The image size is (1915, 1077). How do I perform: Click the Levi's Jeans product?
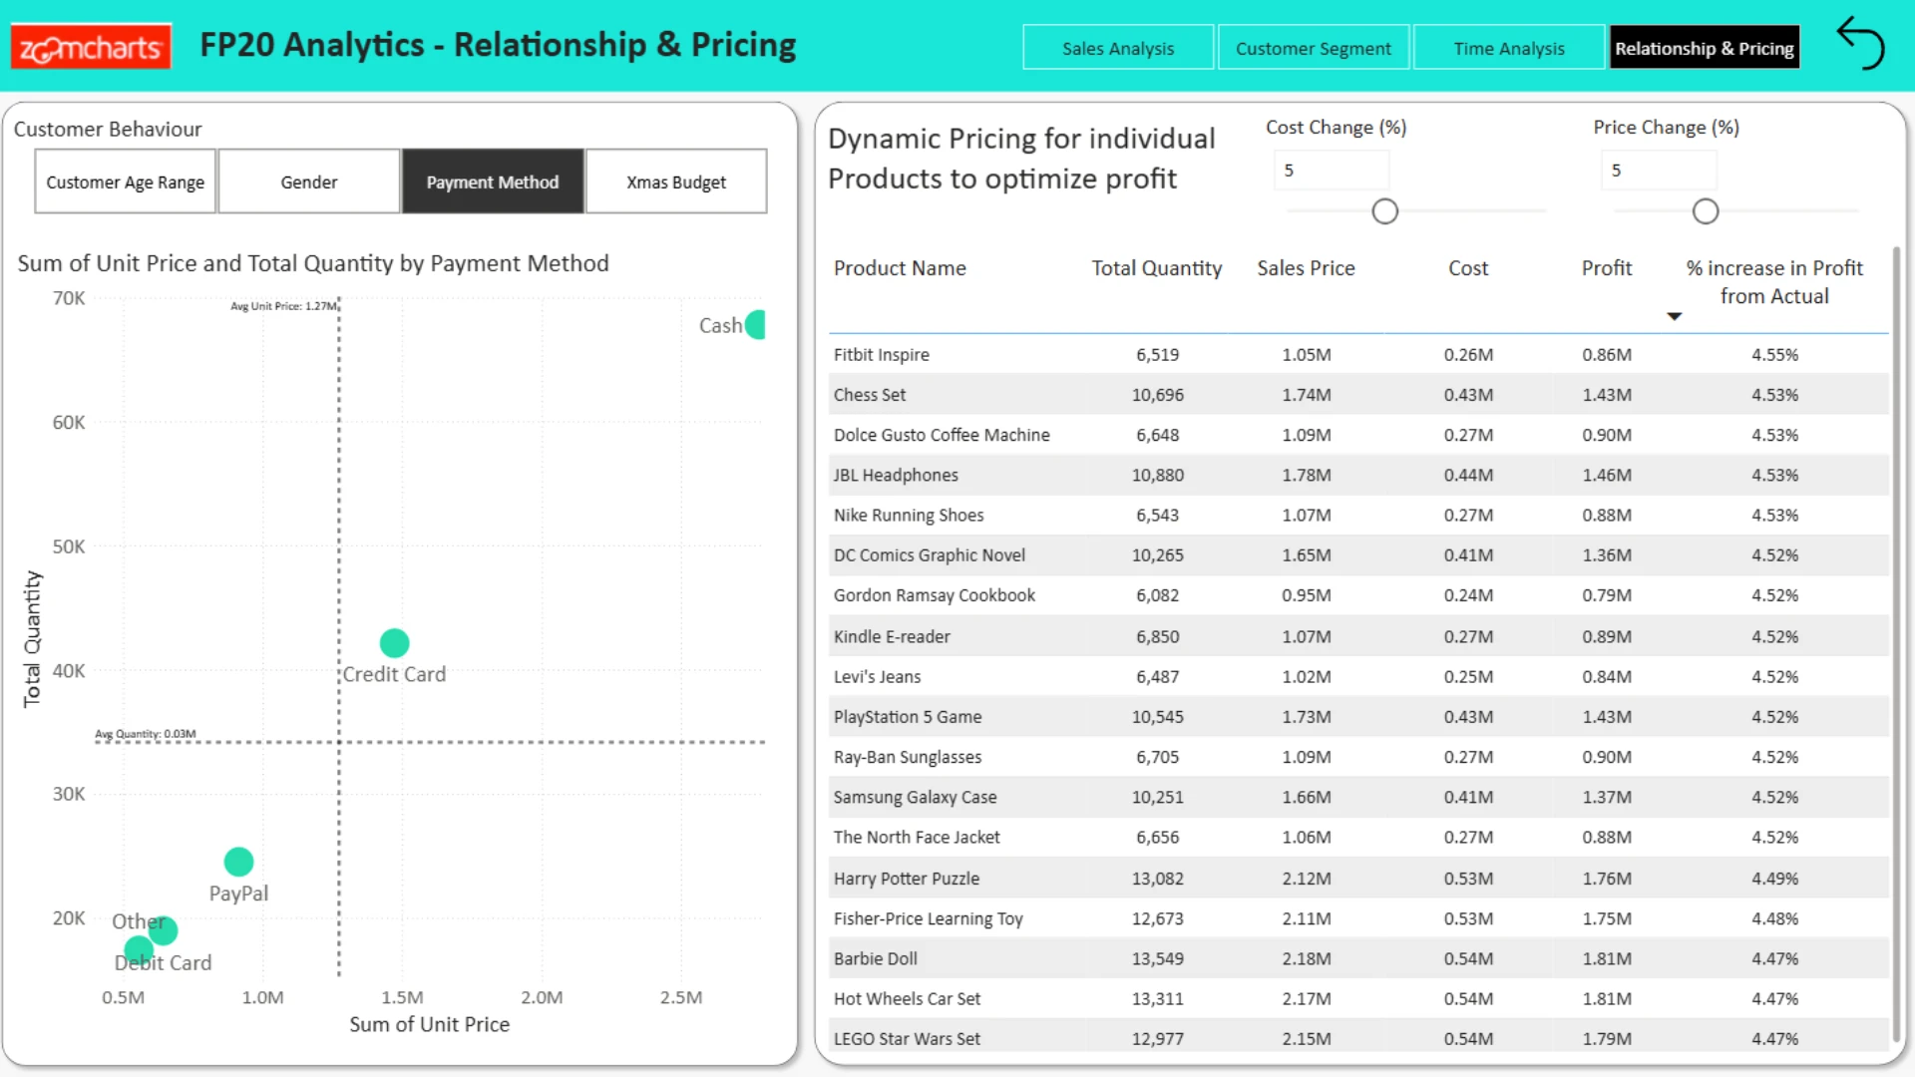(x=1358, y=676)
